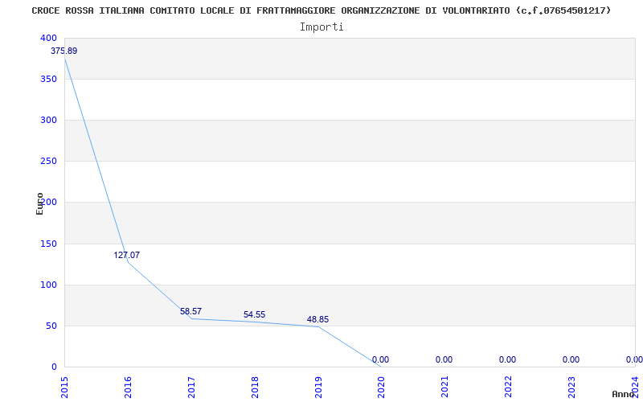Click the 127.07 data label
643x402 pixels.
tap(127, 255)
